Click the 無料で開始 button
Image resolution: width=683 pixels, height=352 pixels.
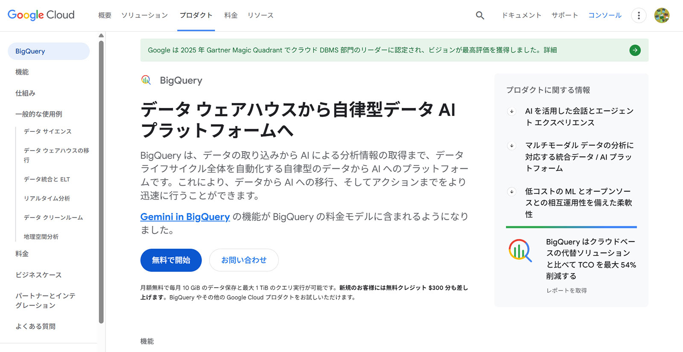pyautogui.click(x=171, y=260)
